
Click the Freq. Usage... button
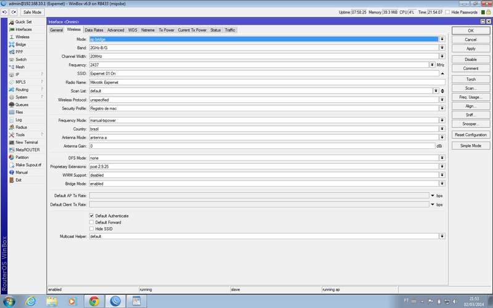pyautogui.click(x=471, y=97)
